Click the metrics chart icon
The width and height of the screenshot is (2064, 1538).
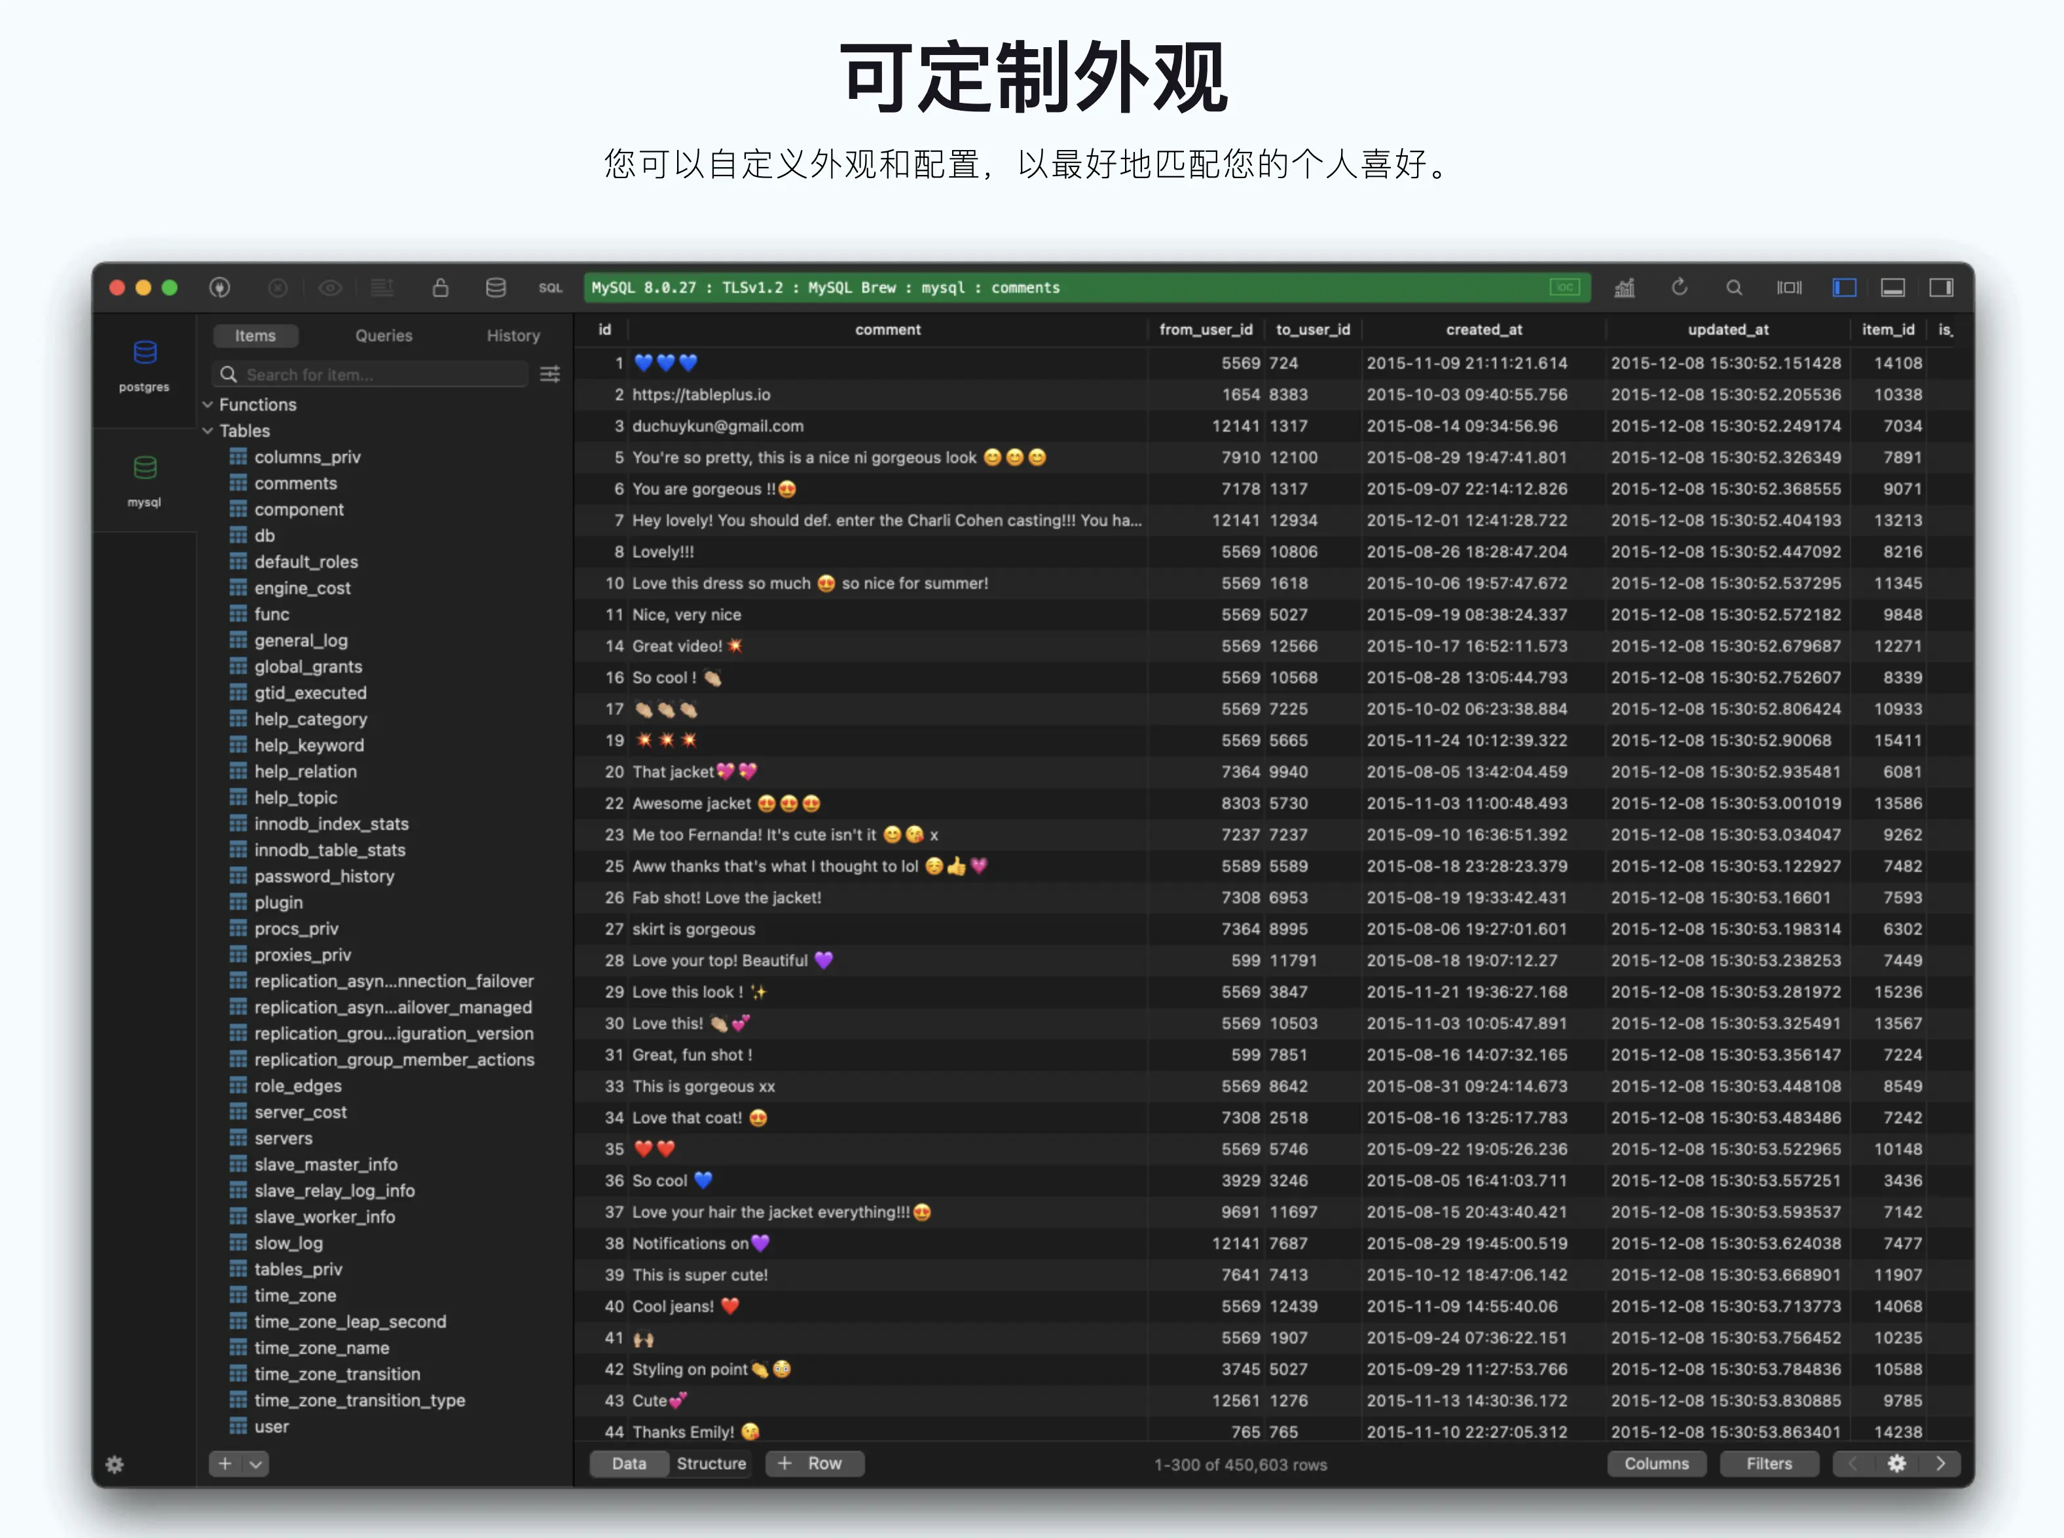(x=1624, y=288)
